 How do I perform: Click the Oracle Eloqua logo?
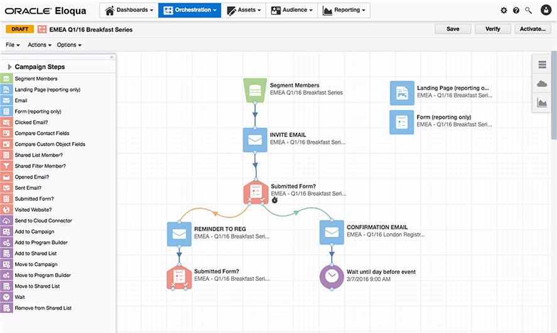tap(45, 11)
